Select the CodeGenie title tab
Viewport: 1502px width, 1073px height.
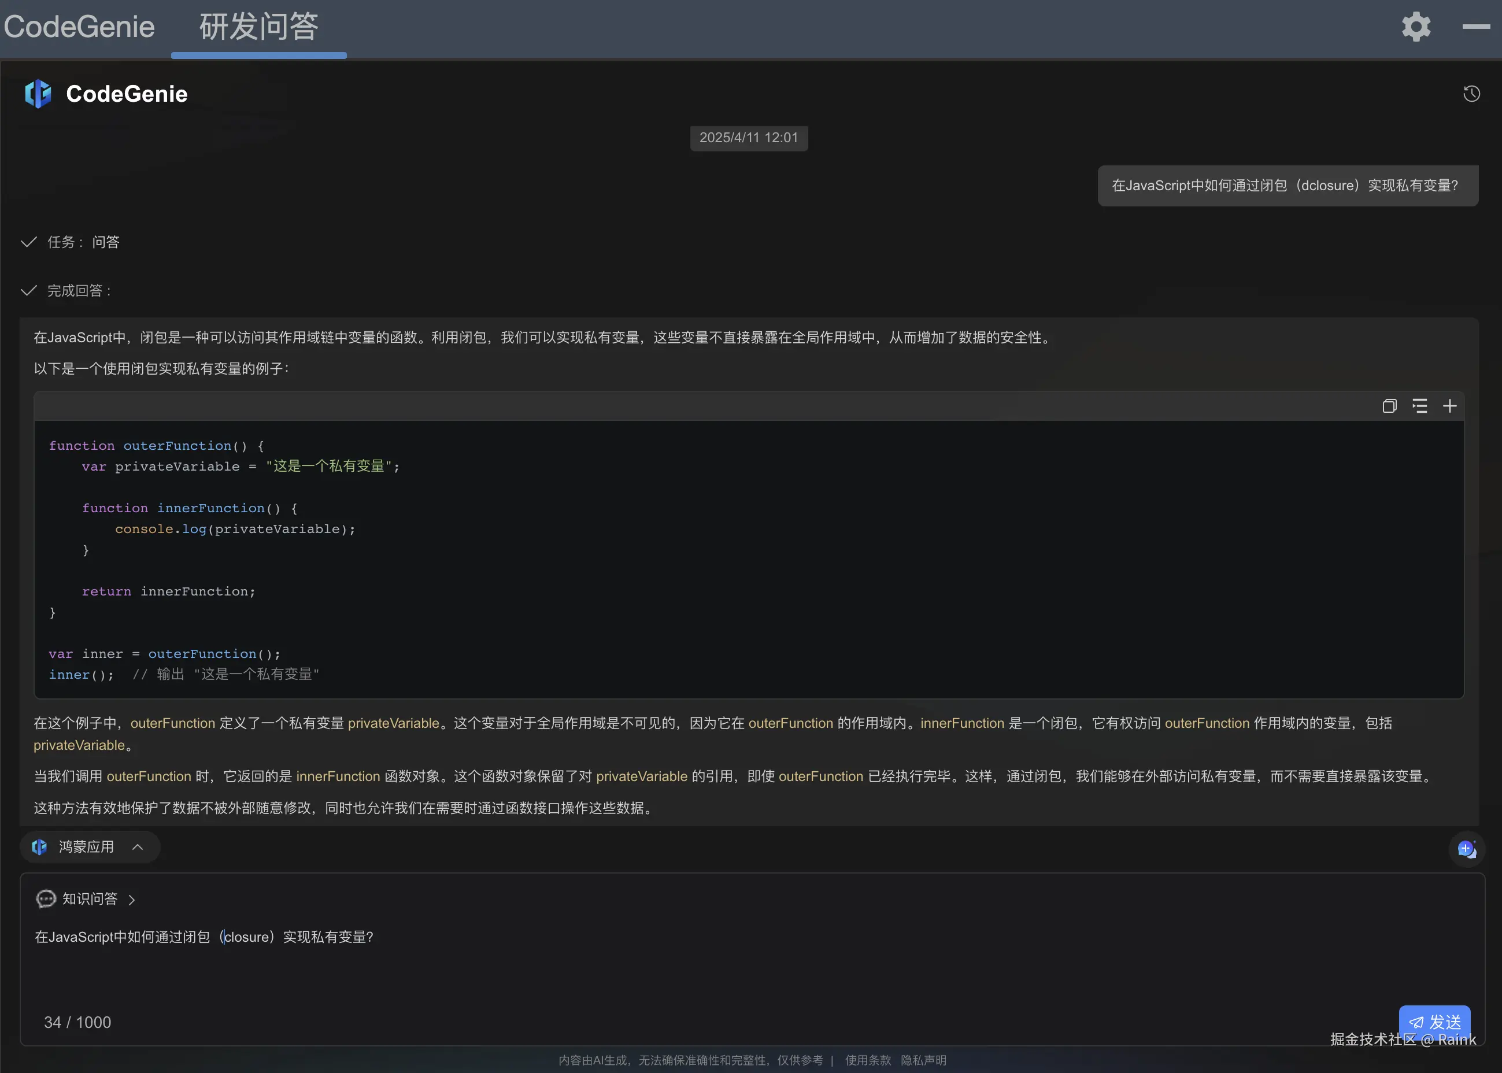[79, 27]
